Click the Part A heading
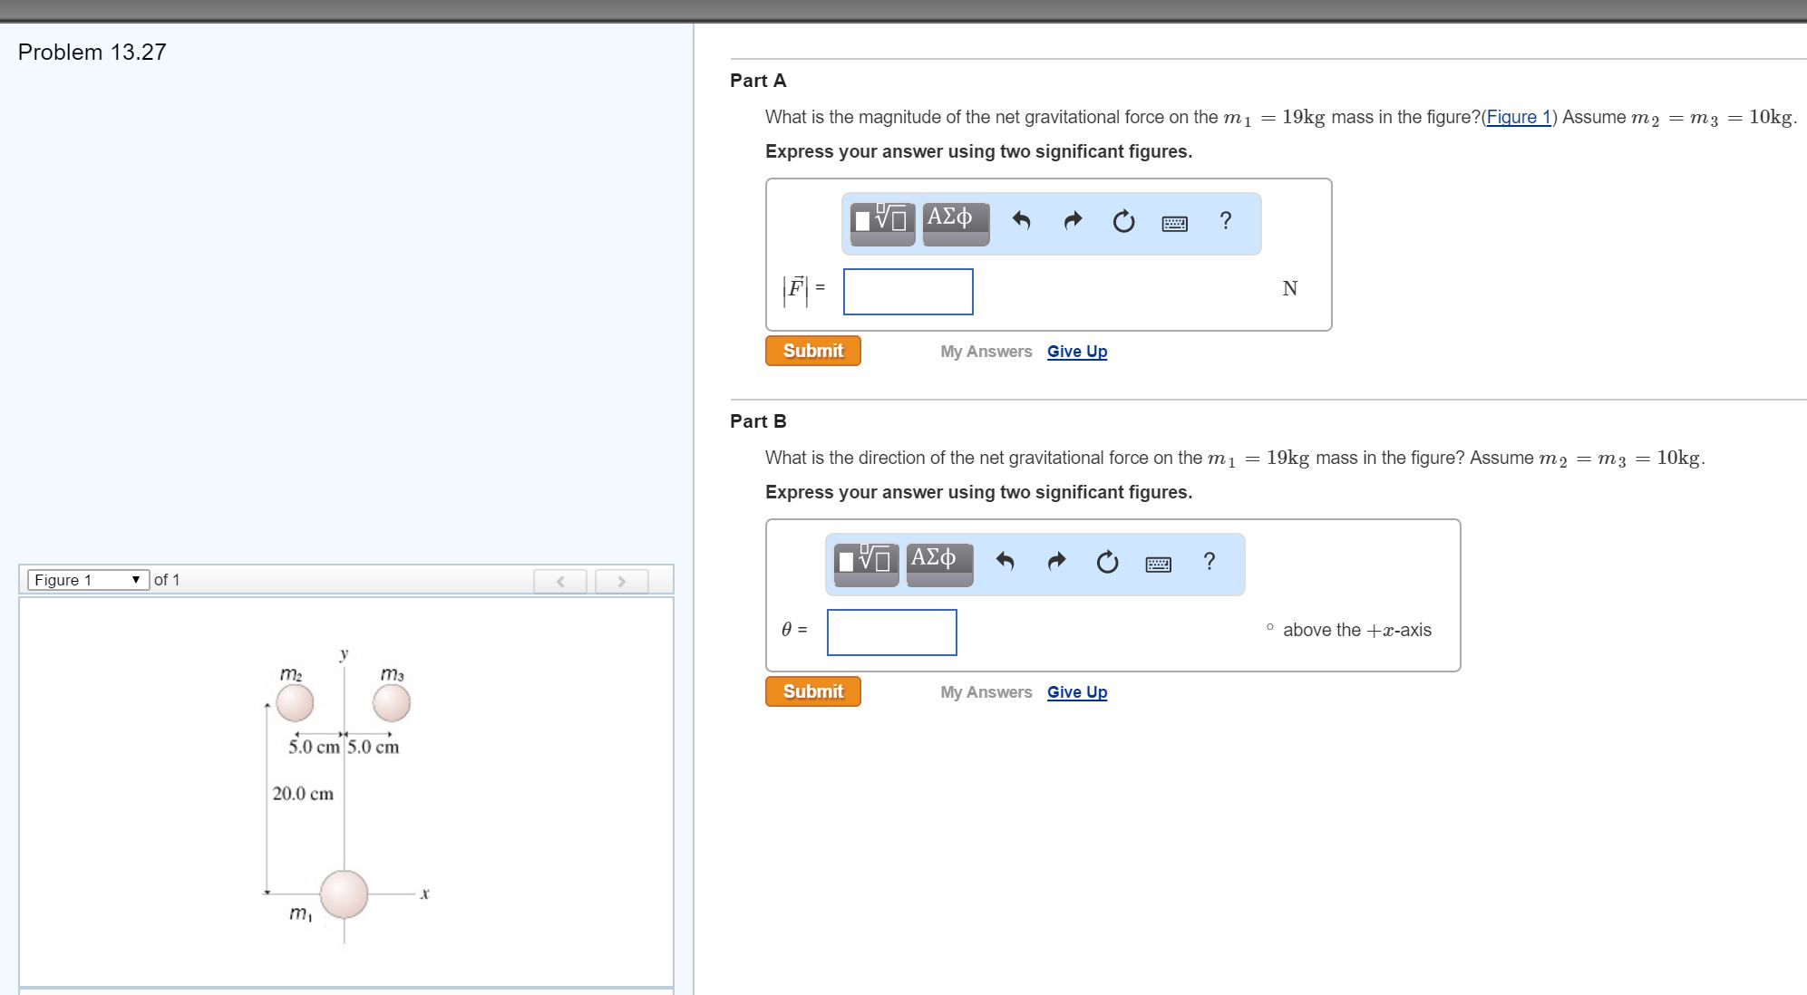 point(758,81)
